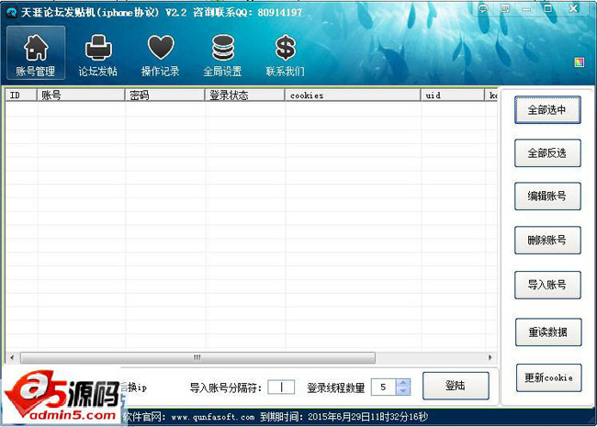
Task: Open the 操作记录 heart tab
Action: coord(161,55)
